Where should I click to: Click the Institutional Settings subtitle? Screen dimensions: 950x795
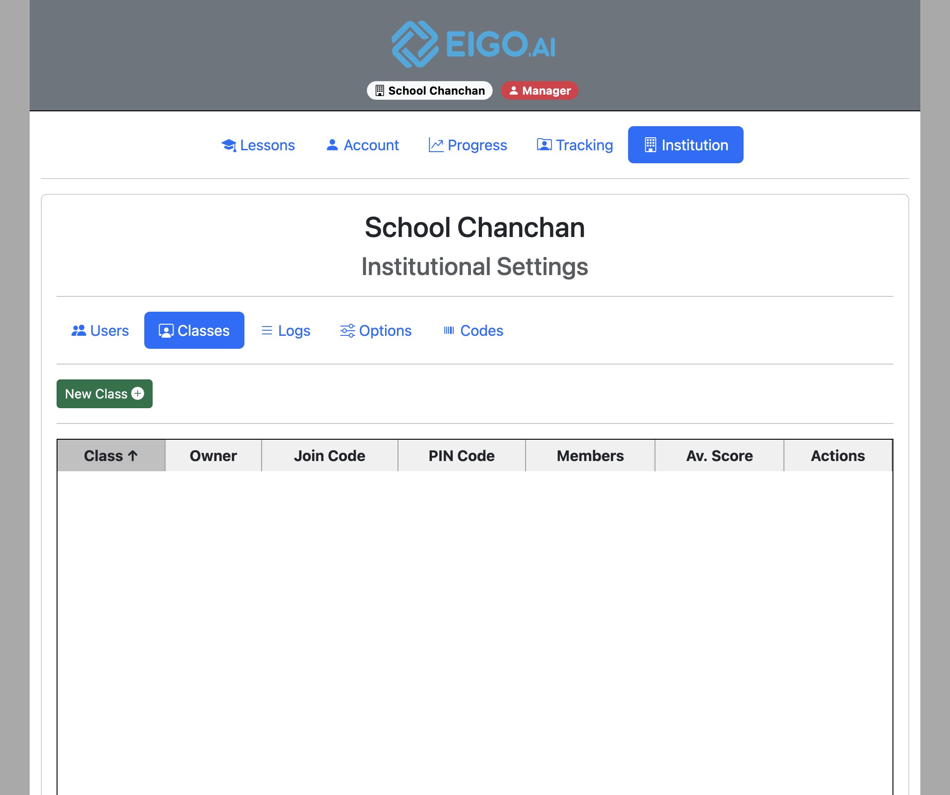coord(475,267)
